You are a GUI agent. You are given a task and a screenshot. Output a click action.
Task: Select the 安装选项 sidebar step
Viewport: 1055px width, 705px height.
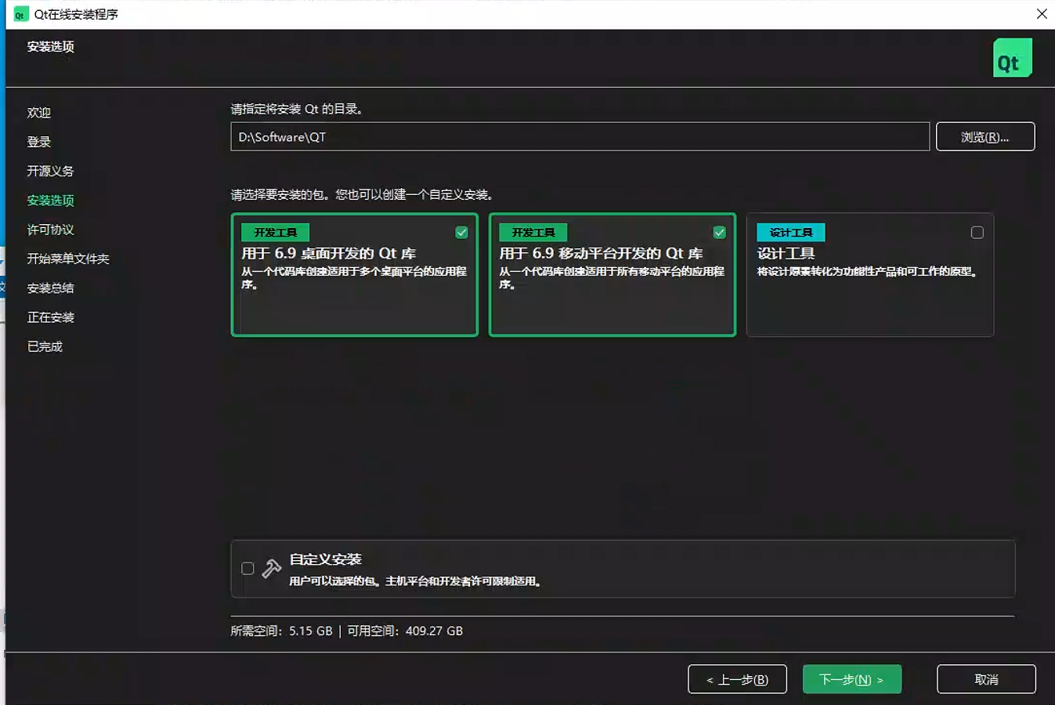point(50,201)
